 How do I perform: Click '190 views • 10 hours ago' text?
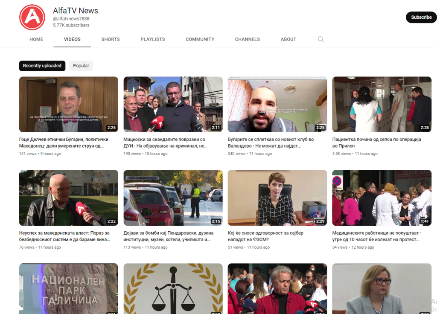tap(146, 154)
